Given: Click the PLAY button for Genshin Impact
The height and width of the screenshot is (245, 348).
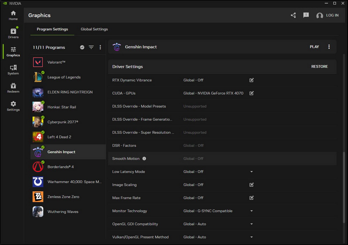Looking at the screenshot, I should pos(314,47).
